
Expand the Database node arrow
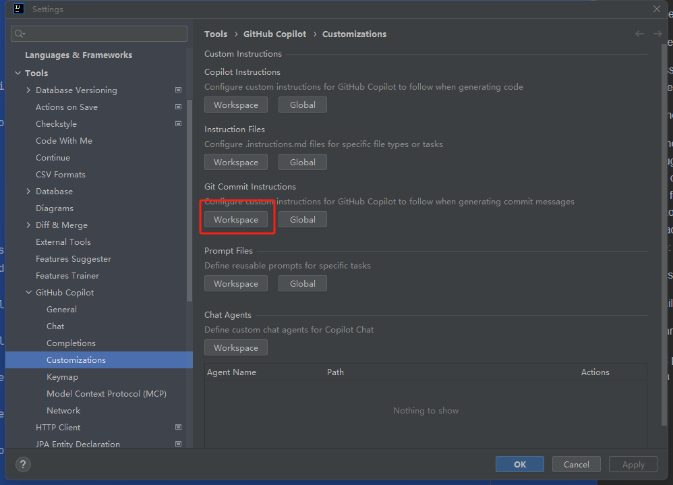pos(28,191)
